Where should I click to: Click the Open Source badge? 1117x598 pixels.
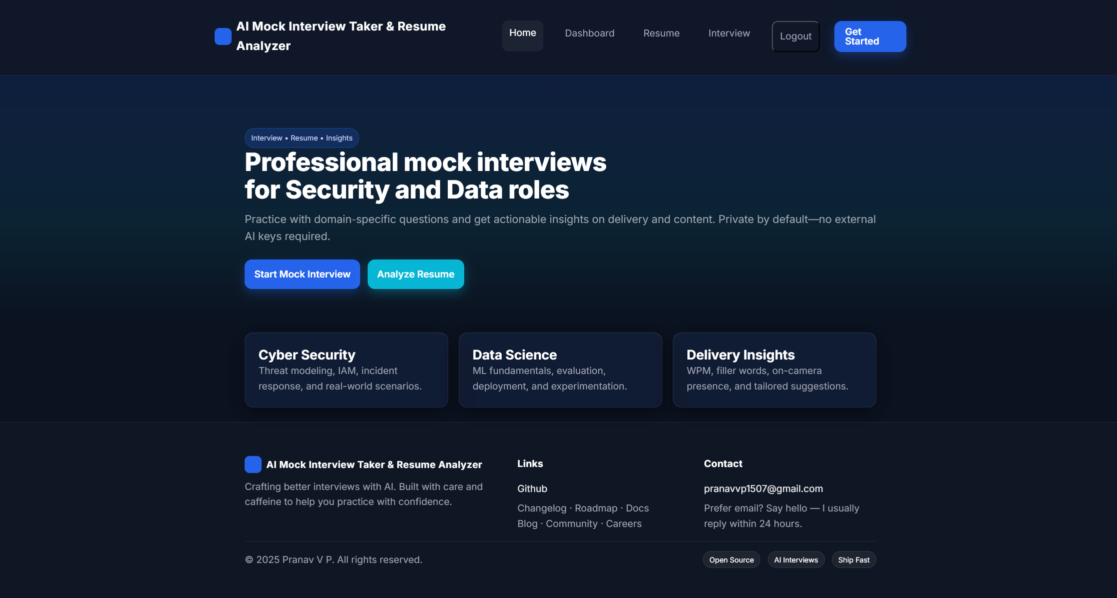(731, 559)
